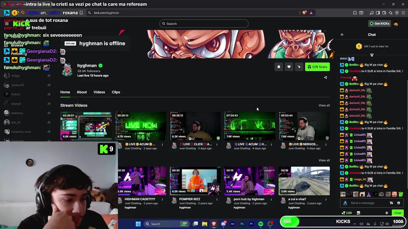408x229 pixels.
Task: Open Discord from the taskbar
Action: pyautogui.click(x=223, y=224)
